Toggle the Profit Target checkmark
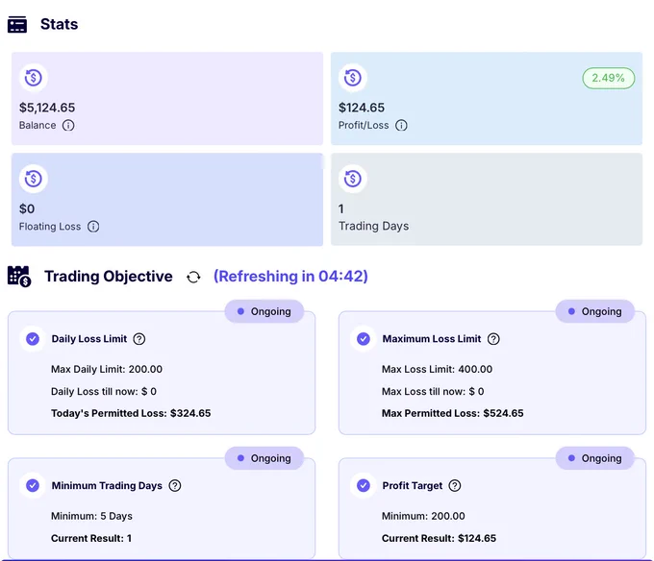Image resolution: width=654 pixels, height=561 pixels. [364, 486]
